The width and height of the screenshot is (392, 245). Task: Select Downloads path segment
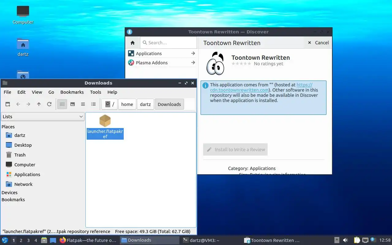[x=169, y=104]
